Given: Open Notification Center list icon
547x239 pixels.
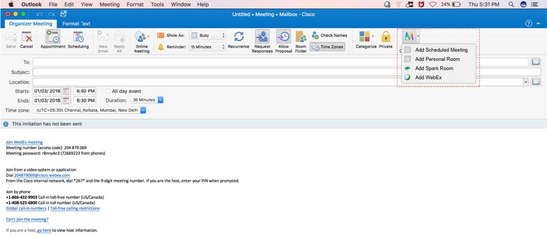Looking at the screenshot, I should (534, 5).
